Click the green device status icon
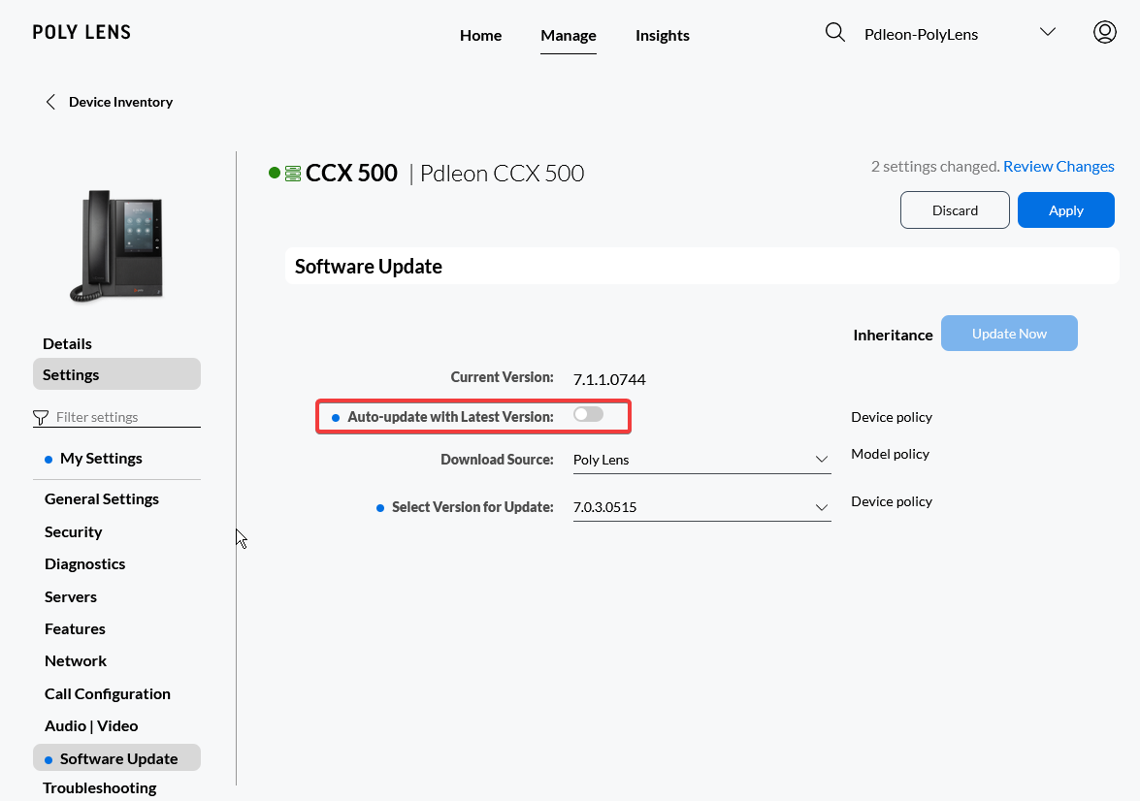Screen dimensions: 1140x801 [292, 174]
